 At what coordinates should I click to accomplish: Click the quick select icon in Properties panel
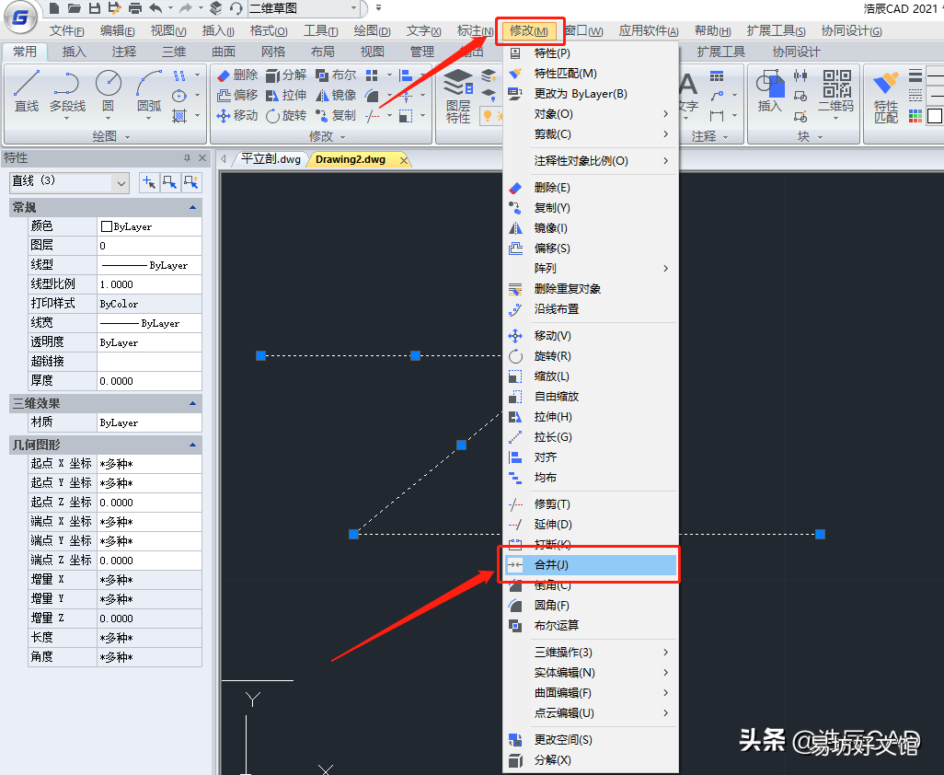190,182
